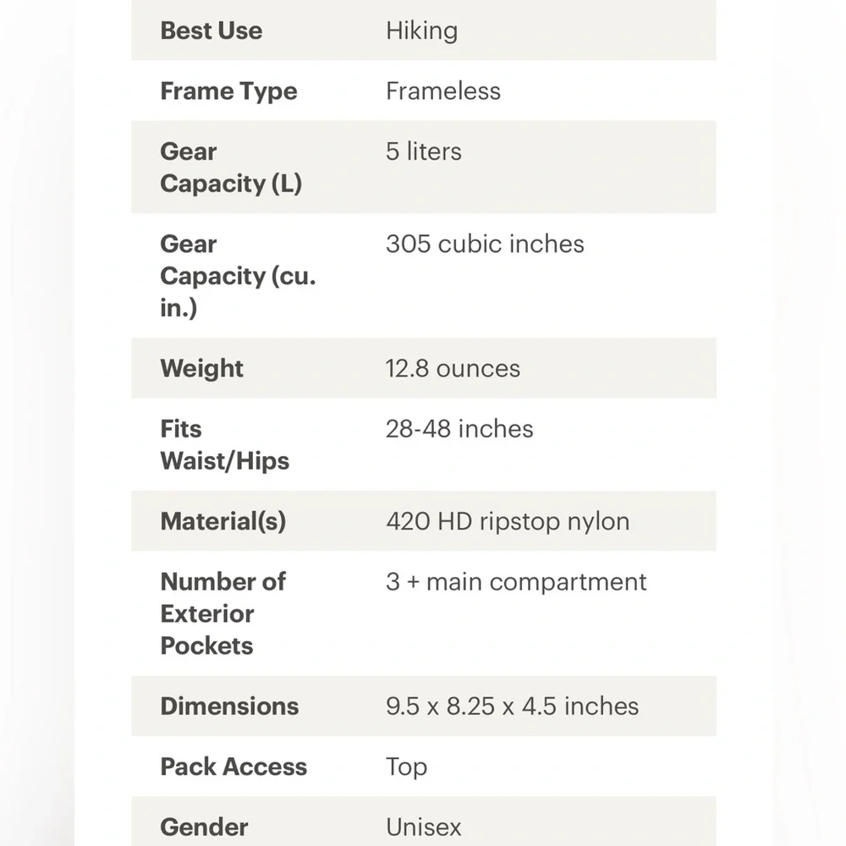Select the 12.8 ounces value
Screen dimensions: 846x846
click(453, 369)
